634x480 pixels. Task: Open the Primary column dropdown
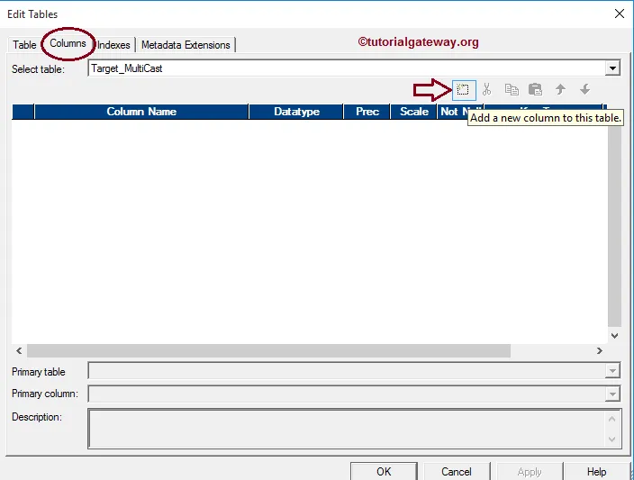[x=612, y=394]
